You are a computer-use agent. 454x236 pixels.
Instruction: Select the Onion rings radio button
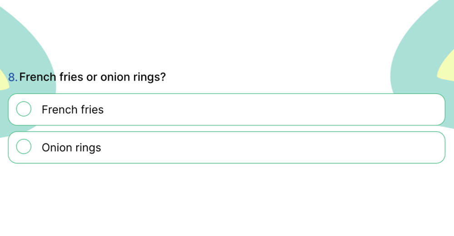coord(24,147)
